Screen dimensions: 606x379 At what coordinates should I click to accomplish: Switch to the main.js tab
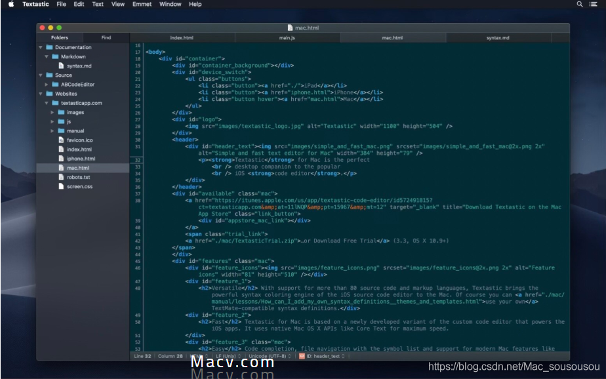[x=287, y=38]
